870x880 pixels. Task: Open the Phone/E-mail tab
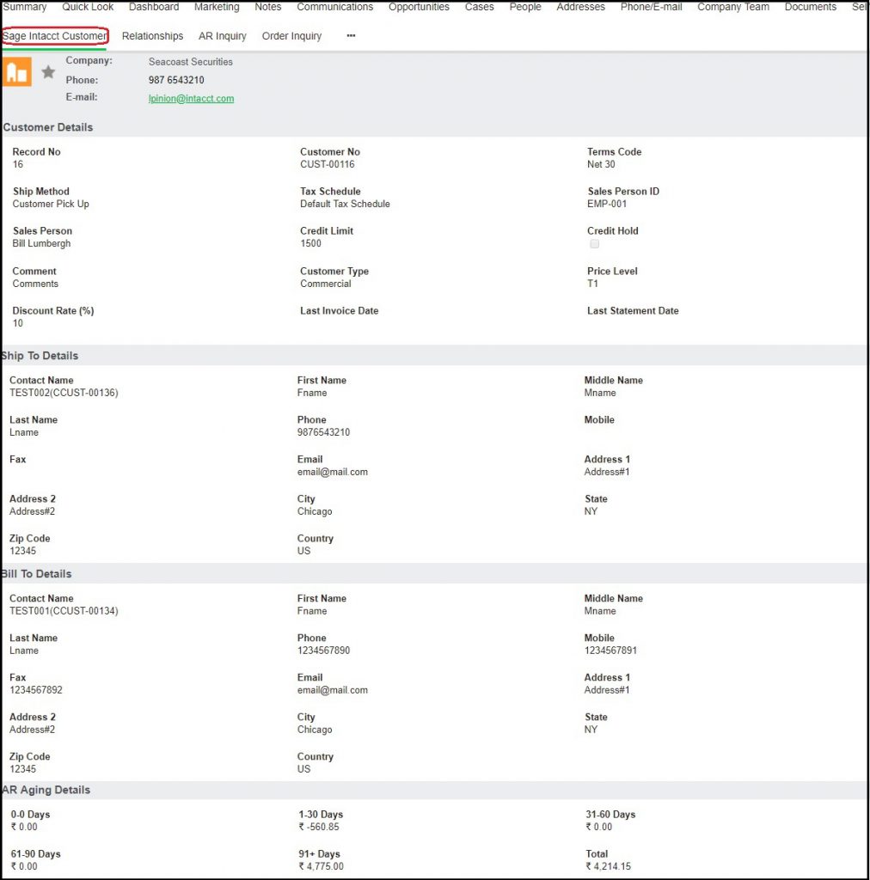click(651, 7)
